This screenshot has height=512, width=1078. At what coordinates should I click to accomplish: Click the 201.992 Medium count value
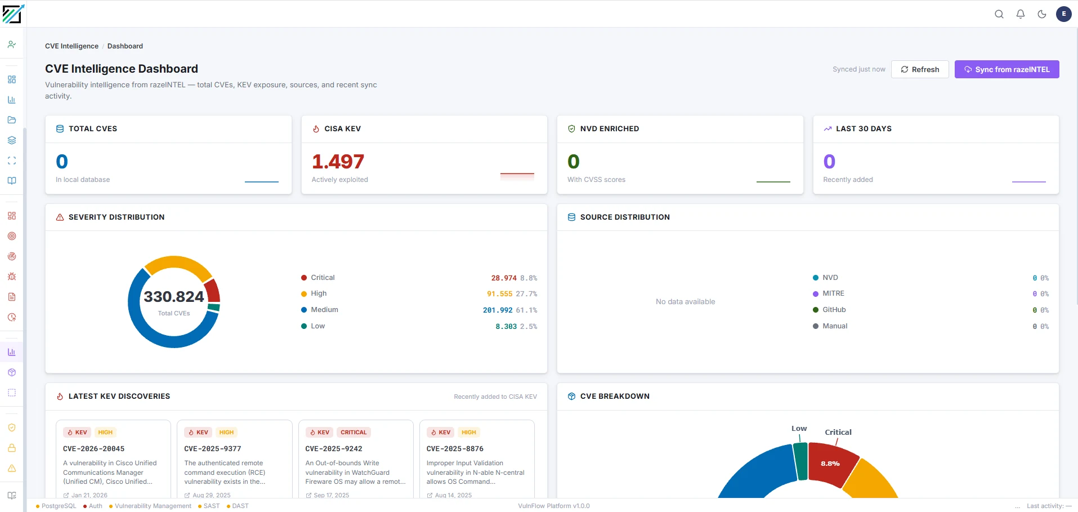point(498,310)
